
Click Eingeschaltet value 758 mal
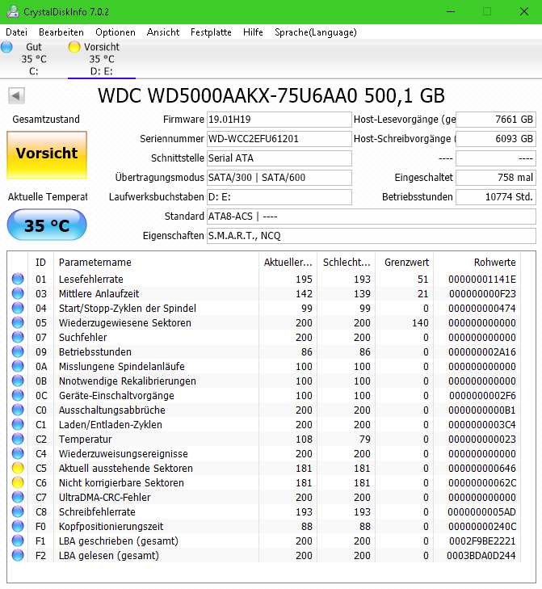[496, 178]
